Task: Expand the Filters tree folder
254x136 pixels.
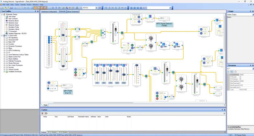Action: (4, 48)
